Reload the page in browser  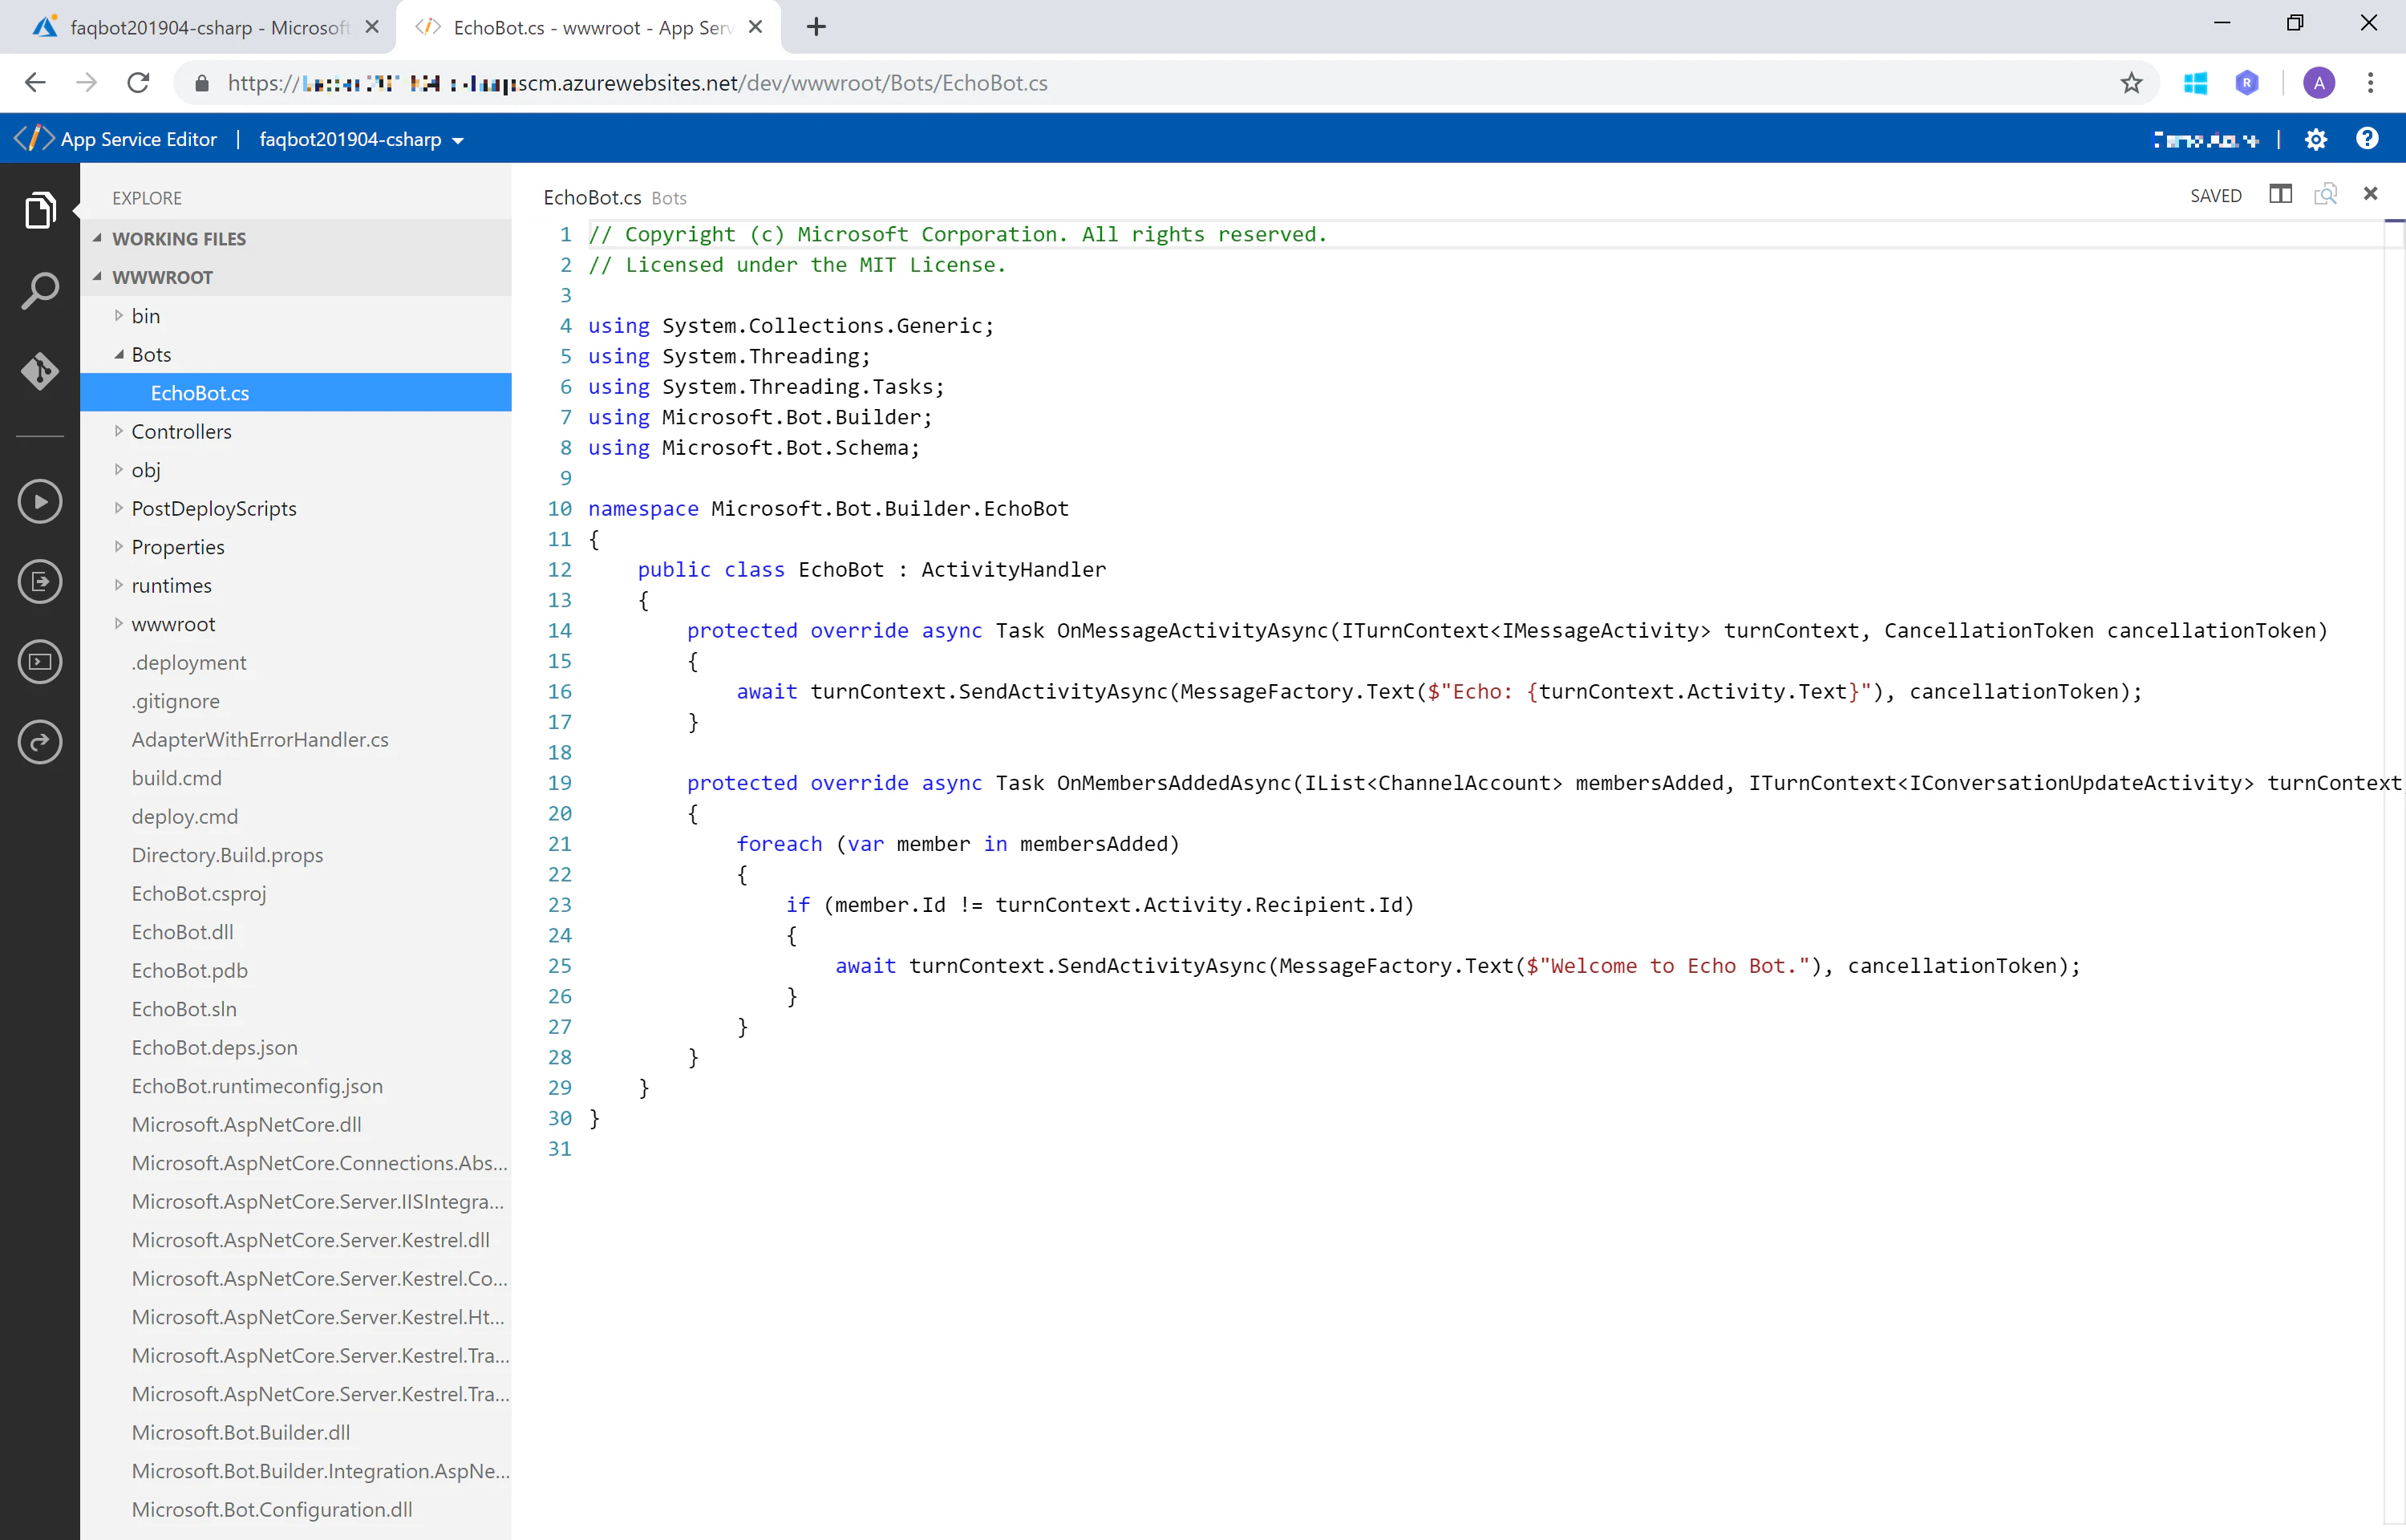pyautogui.click(x=138, y=83)
